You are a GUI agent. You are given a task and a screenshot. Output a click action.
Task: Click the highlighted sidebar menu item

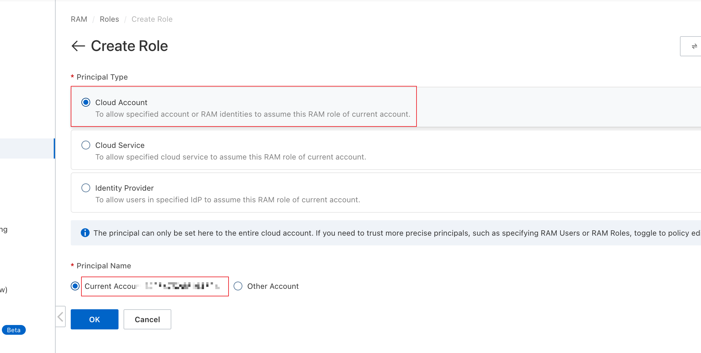(27, 148)
